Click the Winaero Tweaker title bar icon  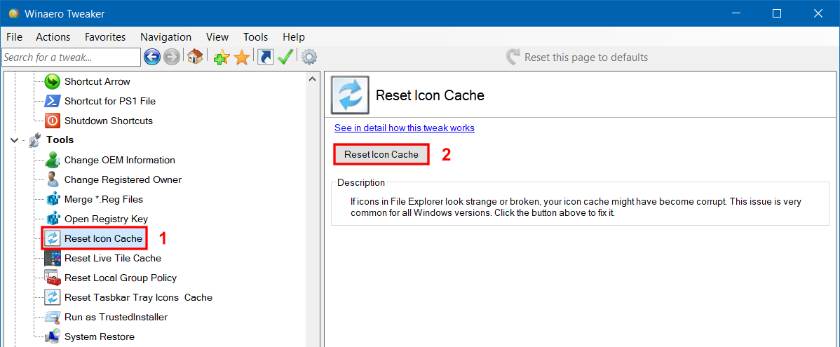pyautogui.click(x=14, y=13)
